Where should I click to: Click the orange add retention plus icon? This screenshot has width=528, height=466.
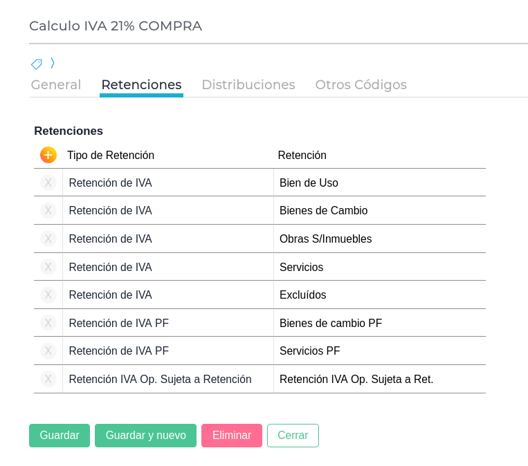48,155
